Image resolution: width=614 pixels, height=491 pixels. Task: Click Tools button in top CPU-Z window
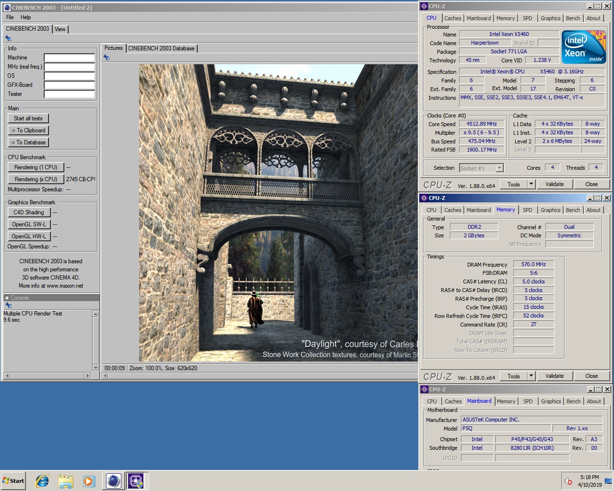[514, 184]
